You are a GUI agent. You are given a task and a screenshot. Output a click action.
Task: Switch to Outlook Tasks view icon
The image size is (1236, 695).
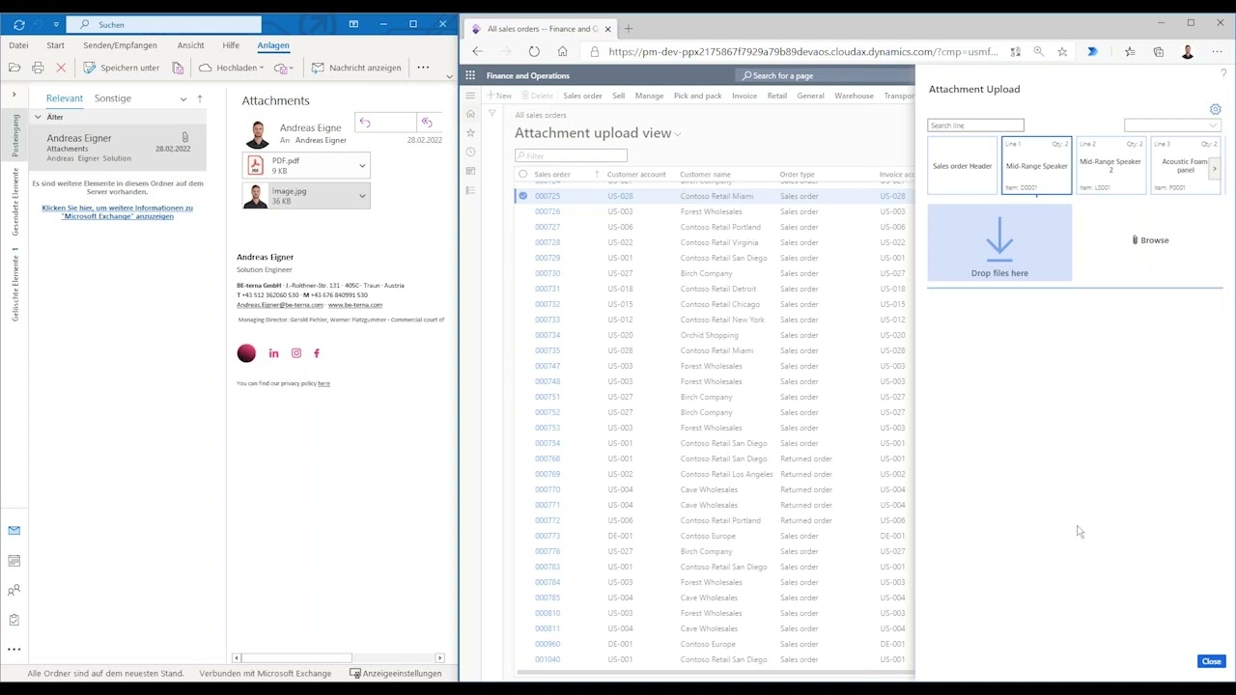click(14, 620)
